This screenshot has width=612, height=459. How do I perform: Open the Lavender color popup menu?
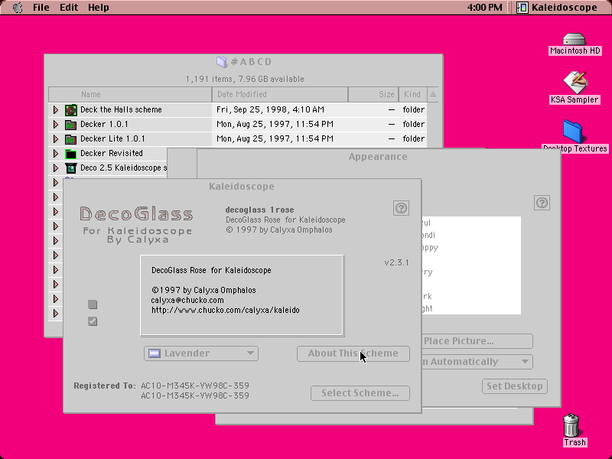click(201, 353)
